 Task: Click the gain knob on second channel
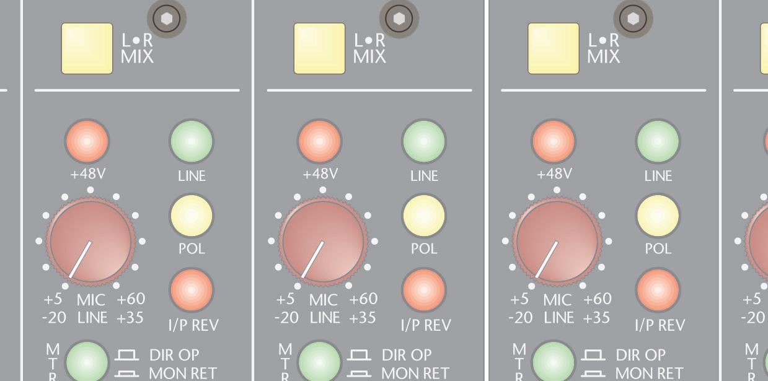pyautogui.click(x=323, y=241)
